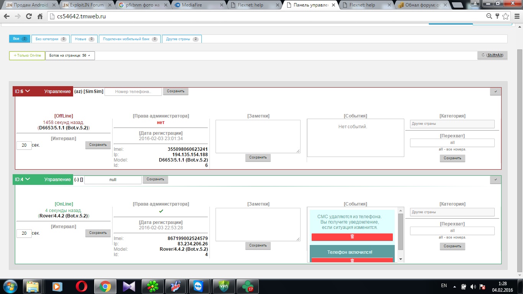Open the Управление menu for ID:4
The image size is (523, 294).
pos(57,180)
